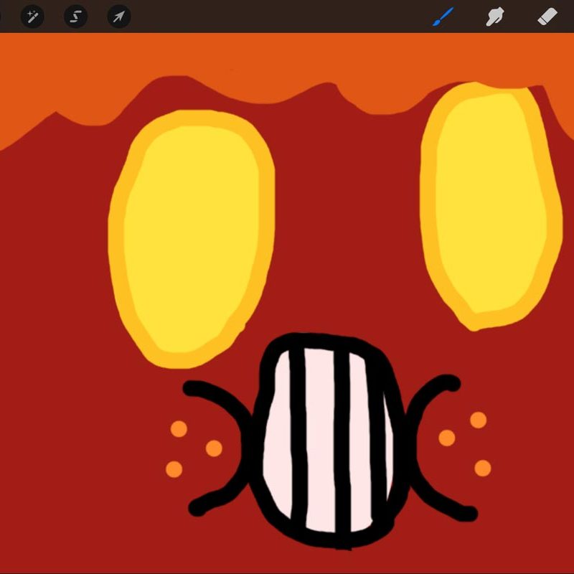Tap the topmost orange dot on right cheek

tap(478, 420)
